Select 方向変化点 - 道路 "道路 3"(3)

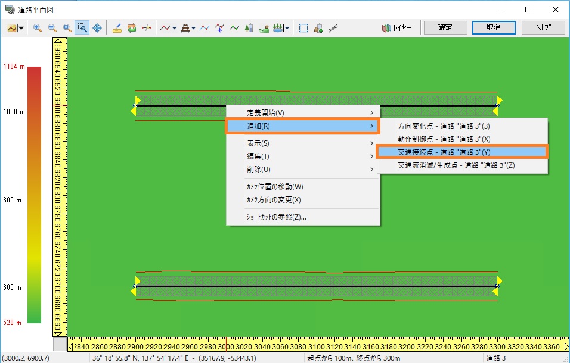pyautogui.click(x=462, y=126)
